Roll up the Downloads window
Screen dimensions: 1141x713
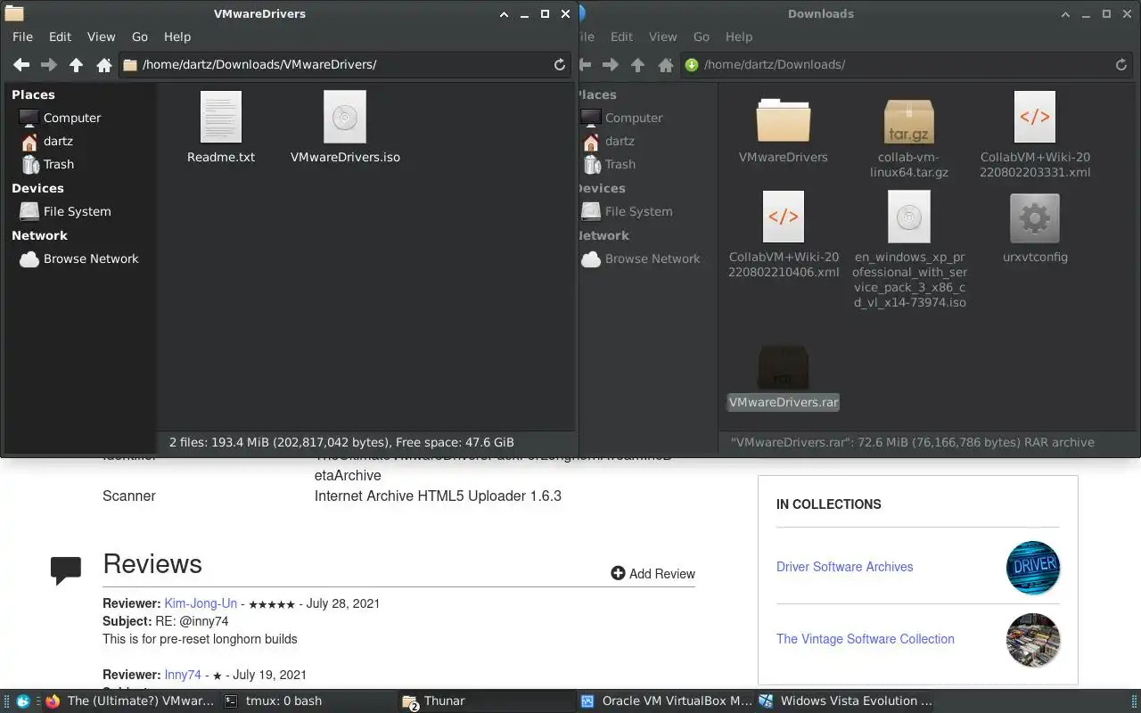point(1065,14)
